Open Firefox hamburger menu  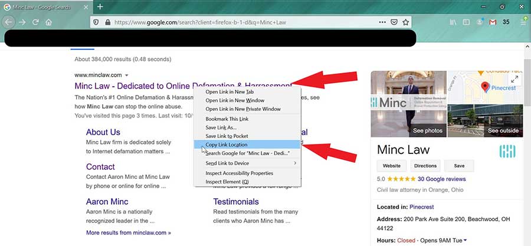(x=523, y=22)
